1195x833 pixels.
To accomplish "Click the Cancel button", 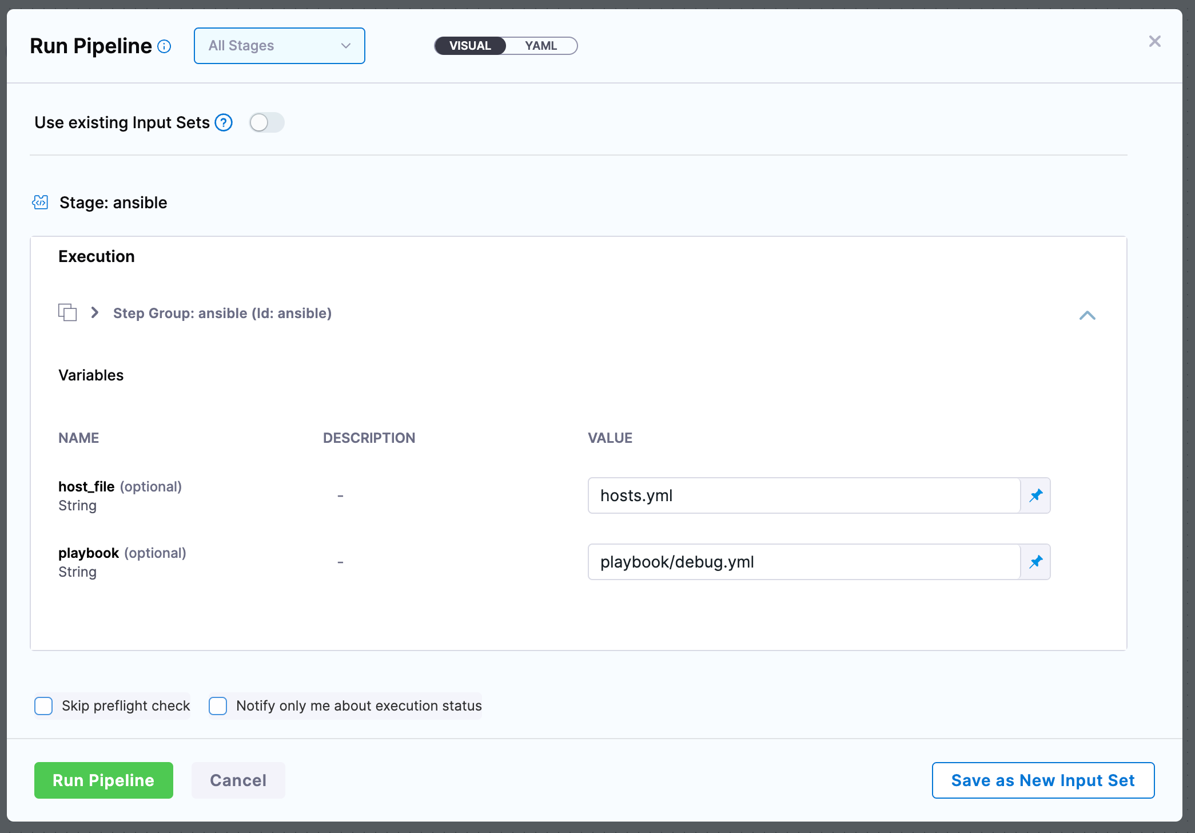I will tap(238, 780).
